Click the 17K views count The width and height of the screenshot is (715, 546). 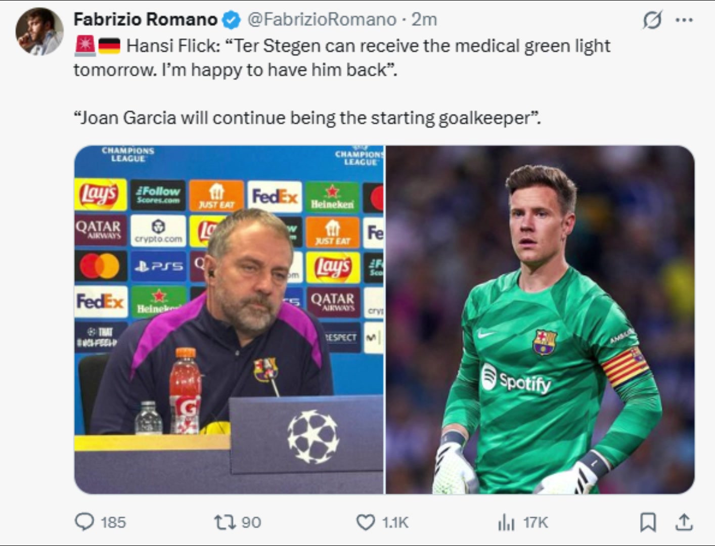pyautogui.click(x=535, y=522)
